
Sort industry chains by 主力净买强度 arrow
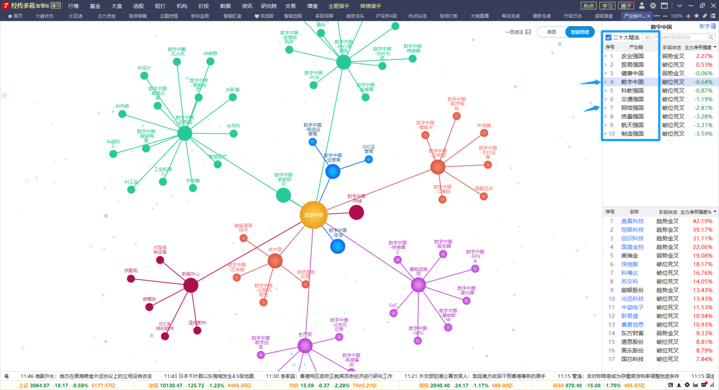pyautogui.click(x=715, y=47)
